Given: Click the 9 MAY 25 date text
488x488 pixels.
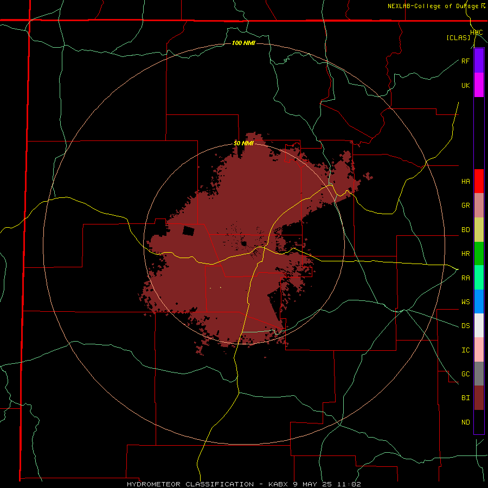Looking at the screenshot, I should (x=312, y=484).
